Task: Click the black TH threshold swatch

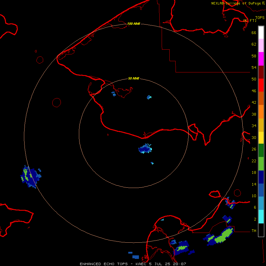Action: point(261,230)
